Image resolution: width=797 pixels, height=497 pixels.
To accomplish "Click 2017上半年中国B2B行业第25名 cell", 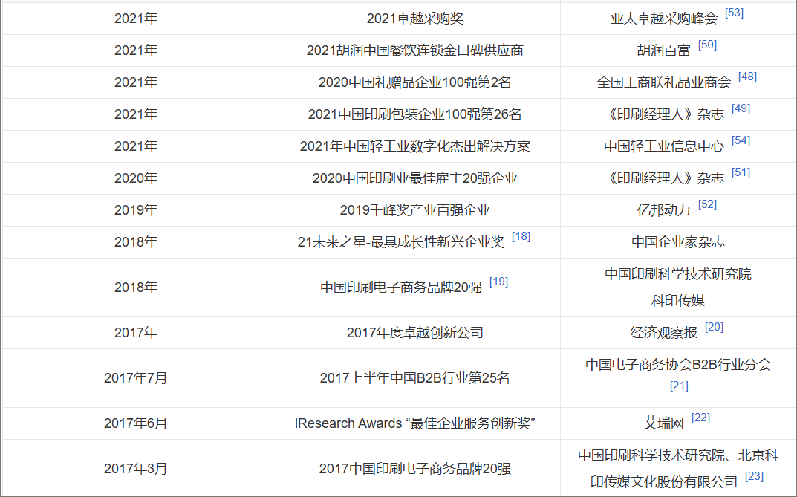I will click(x=414, y=378).
